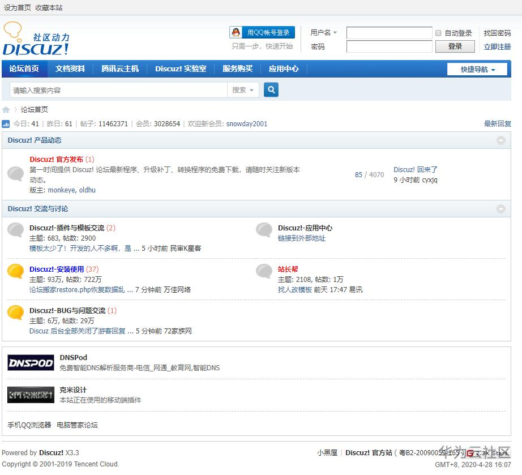The width and height of the screenshot is (522, 475).
Task: Open the 找人改模板 post link
Action: [294, 290]
